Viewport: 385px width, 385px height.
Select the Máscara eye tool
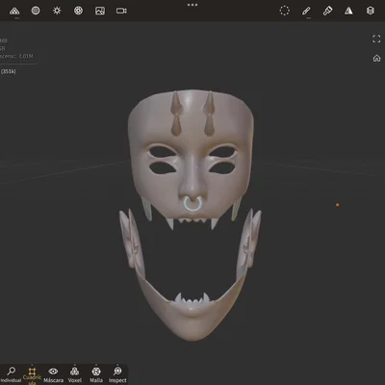[53, 374]
